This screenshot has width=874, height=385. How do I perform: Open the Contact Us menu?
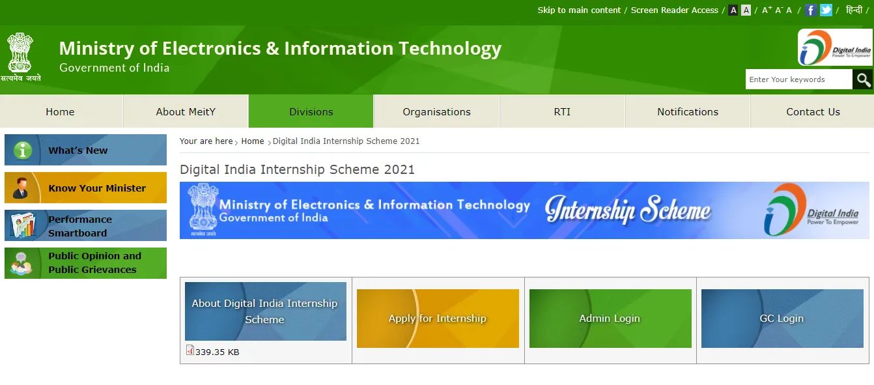tap(813, 111)
